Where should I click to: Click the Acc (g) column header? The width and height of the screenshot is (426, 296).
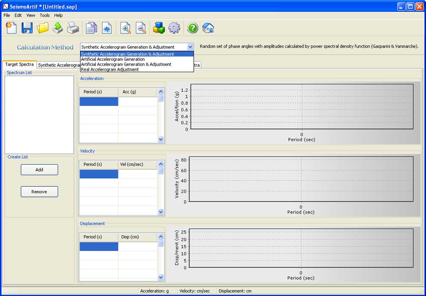[x=138, y=92]
